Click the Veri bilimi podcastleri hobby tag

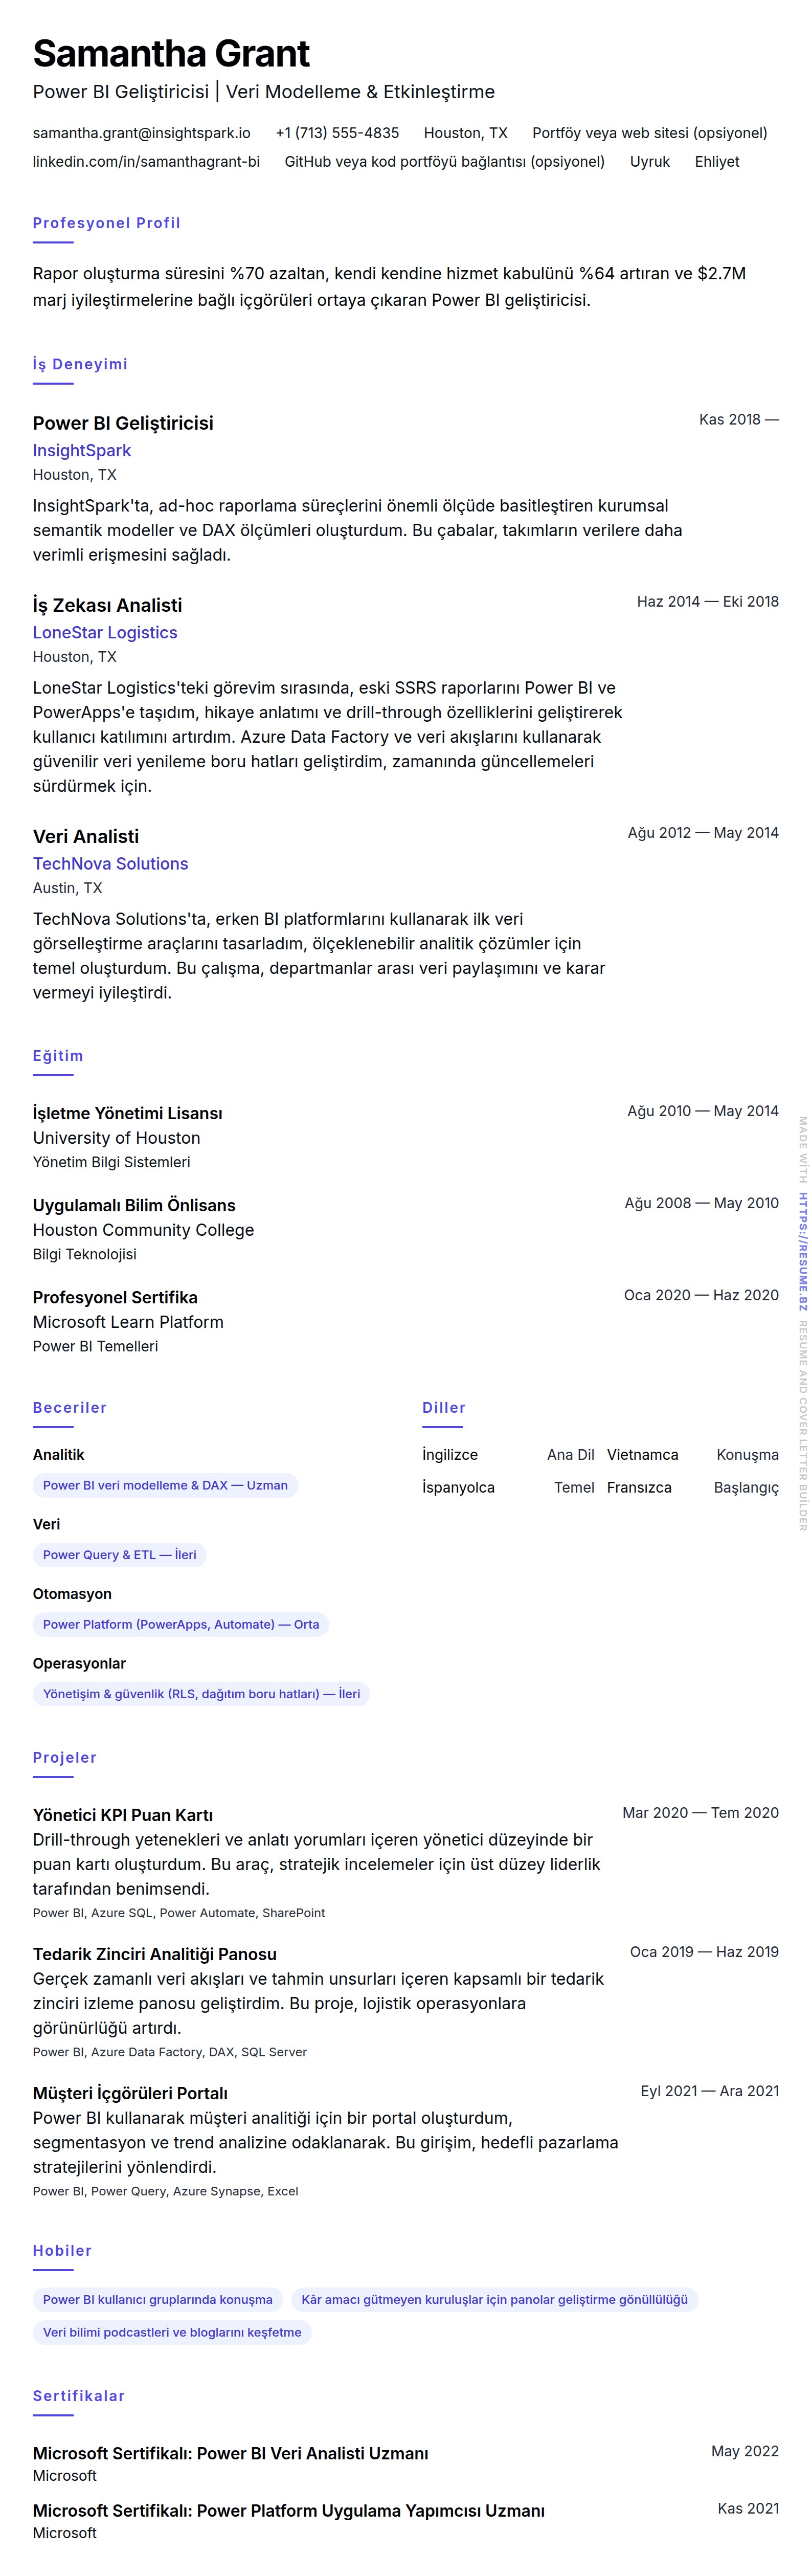pos(172,2333)
